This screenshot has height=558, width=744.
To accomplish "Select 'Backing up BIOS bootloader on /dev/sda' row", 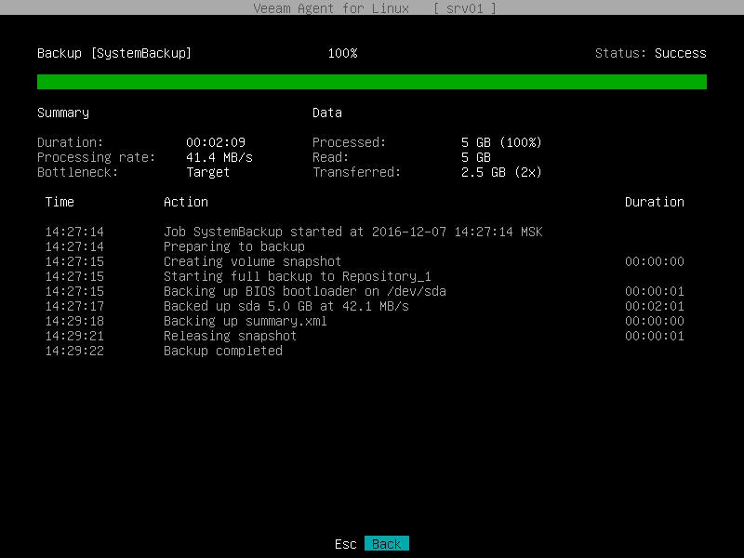I will (x=365, y=291).
